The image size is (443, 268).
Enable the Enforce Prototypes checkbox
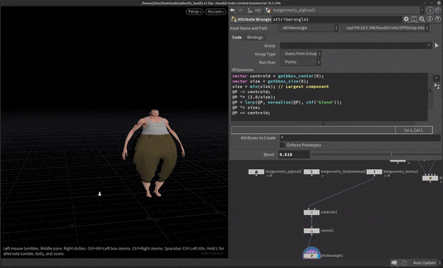point(282,145)
